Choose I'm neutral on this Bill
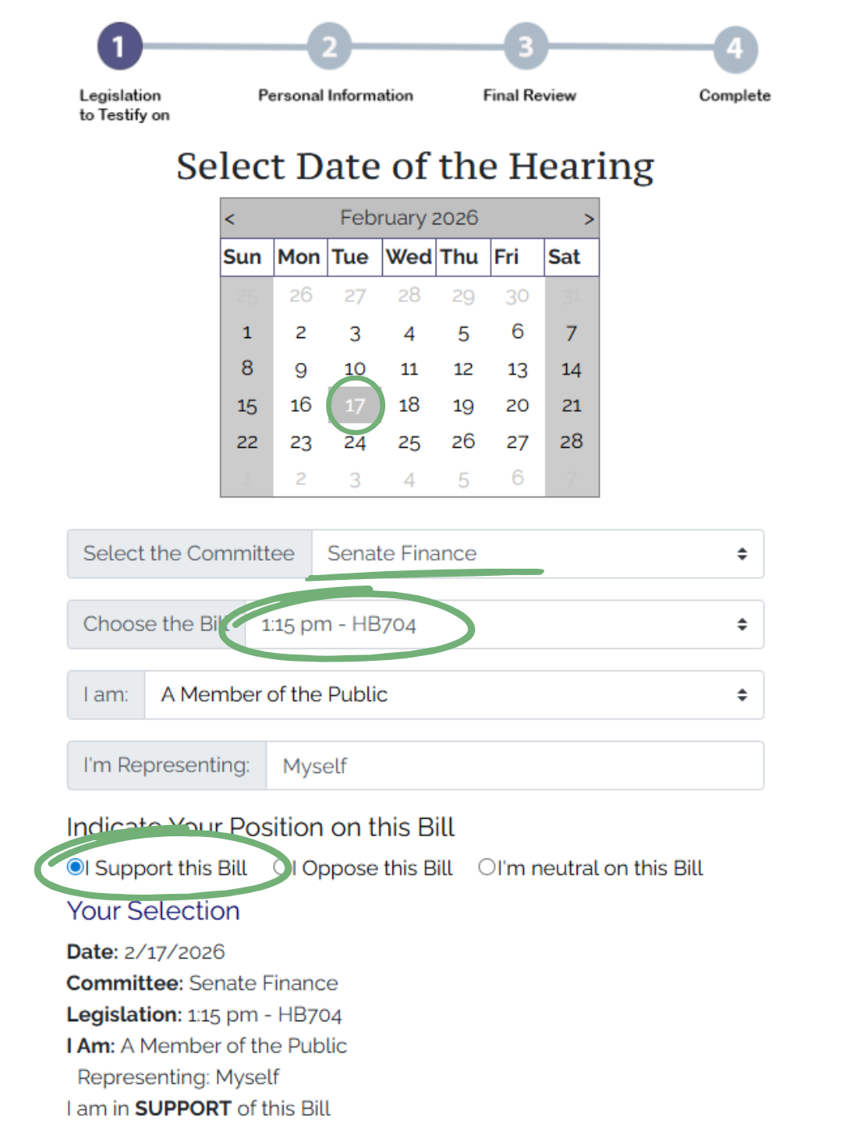 pos(486,867)
